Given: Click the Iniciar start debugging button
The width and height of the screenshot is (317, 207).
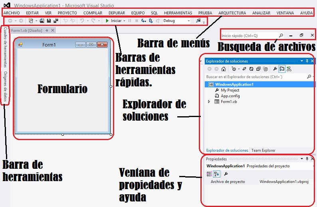Looking at the screenshot, I should (x=114, y=21).
